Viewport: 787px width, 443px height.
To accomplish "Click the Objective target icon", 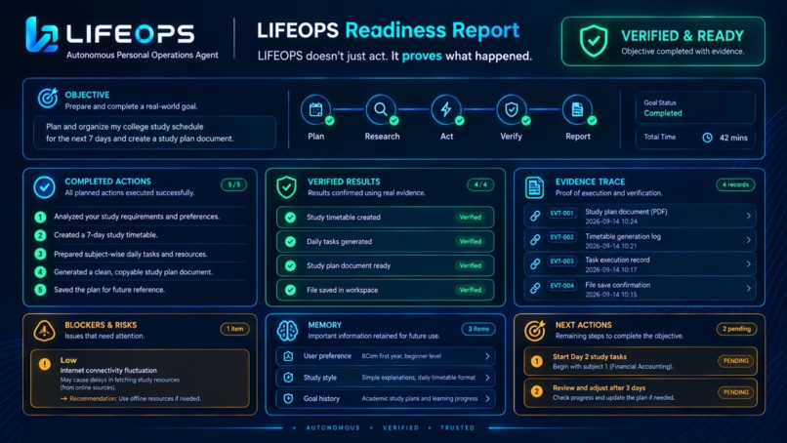I will click(x=48, y=99).
